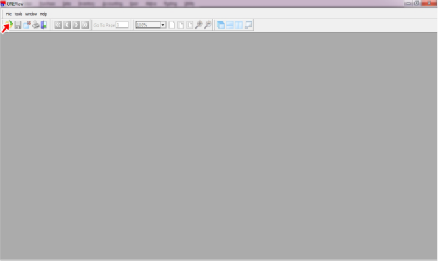Click the Zoom In magnifier icon
This screenshot has height=261, width=438.
click(x=199, y=25)
